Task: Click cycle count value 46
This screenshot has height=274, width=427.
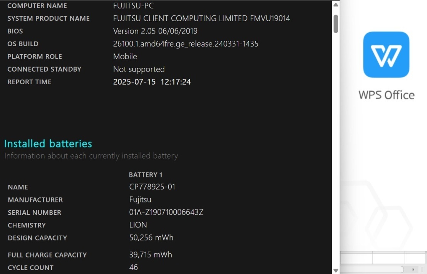Action: coord(134,267)
